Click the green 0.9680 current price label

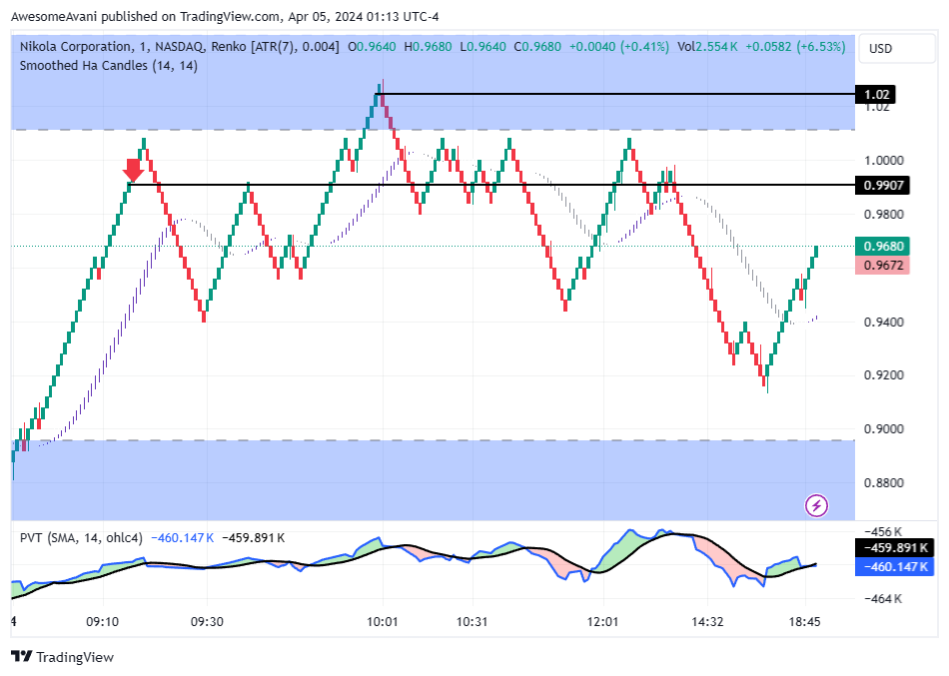pyautogui.click(x=882, y=247)
